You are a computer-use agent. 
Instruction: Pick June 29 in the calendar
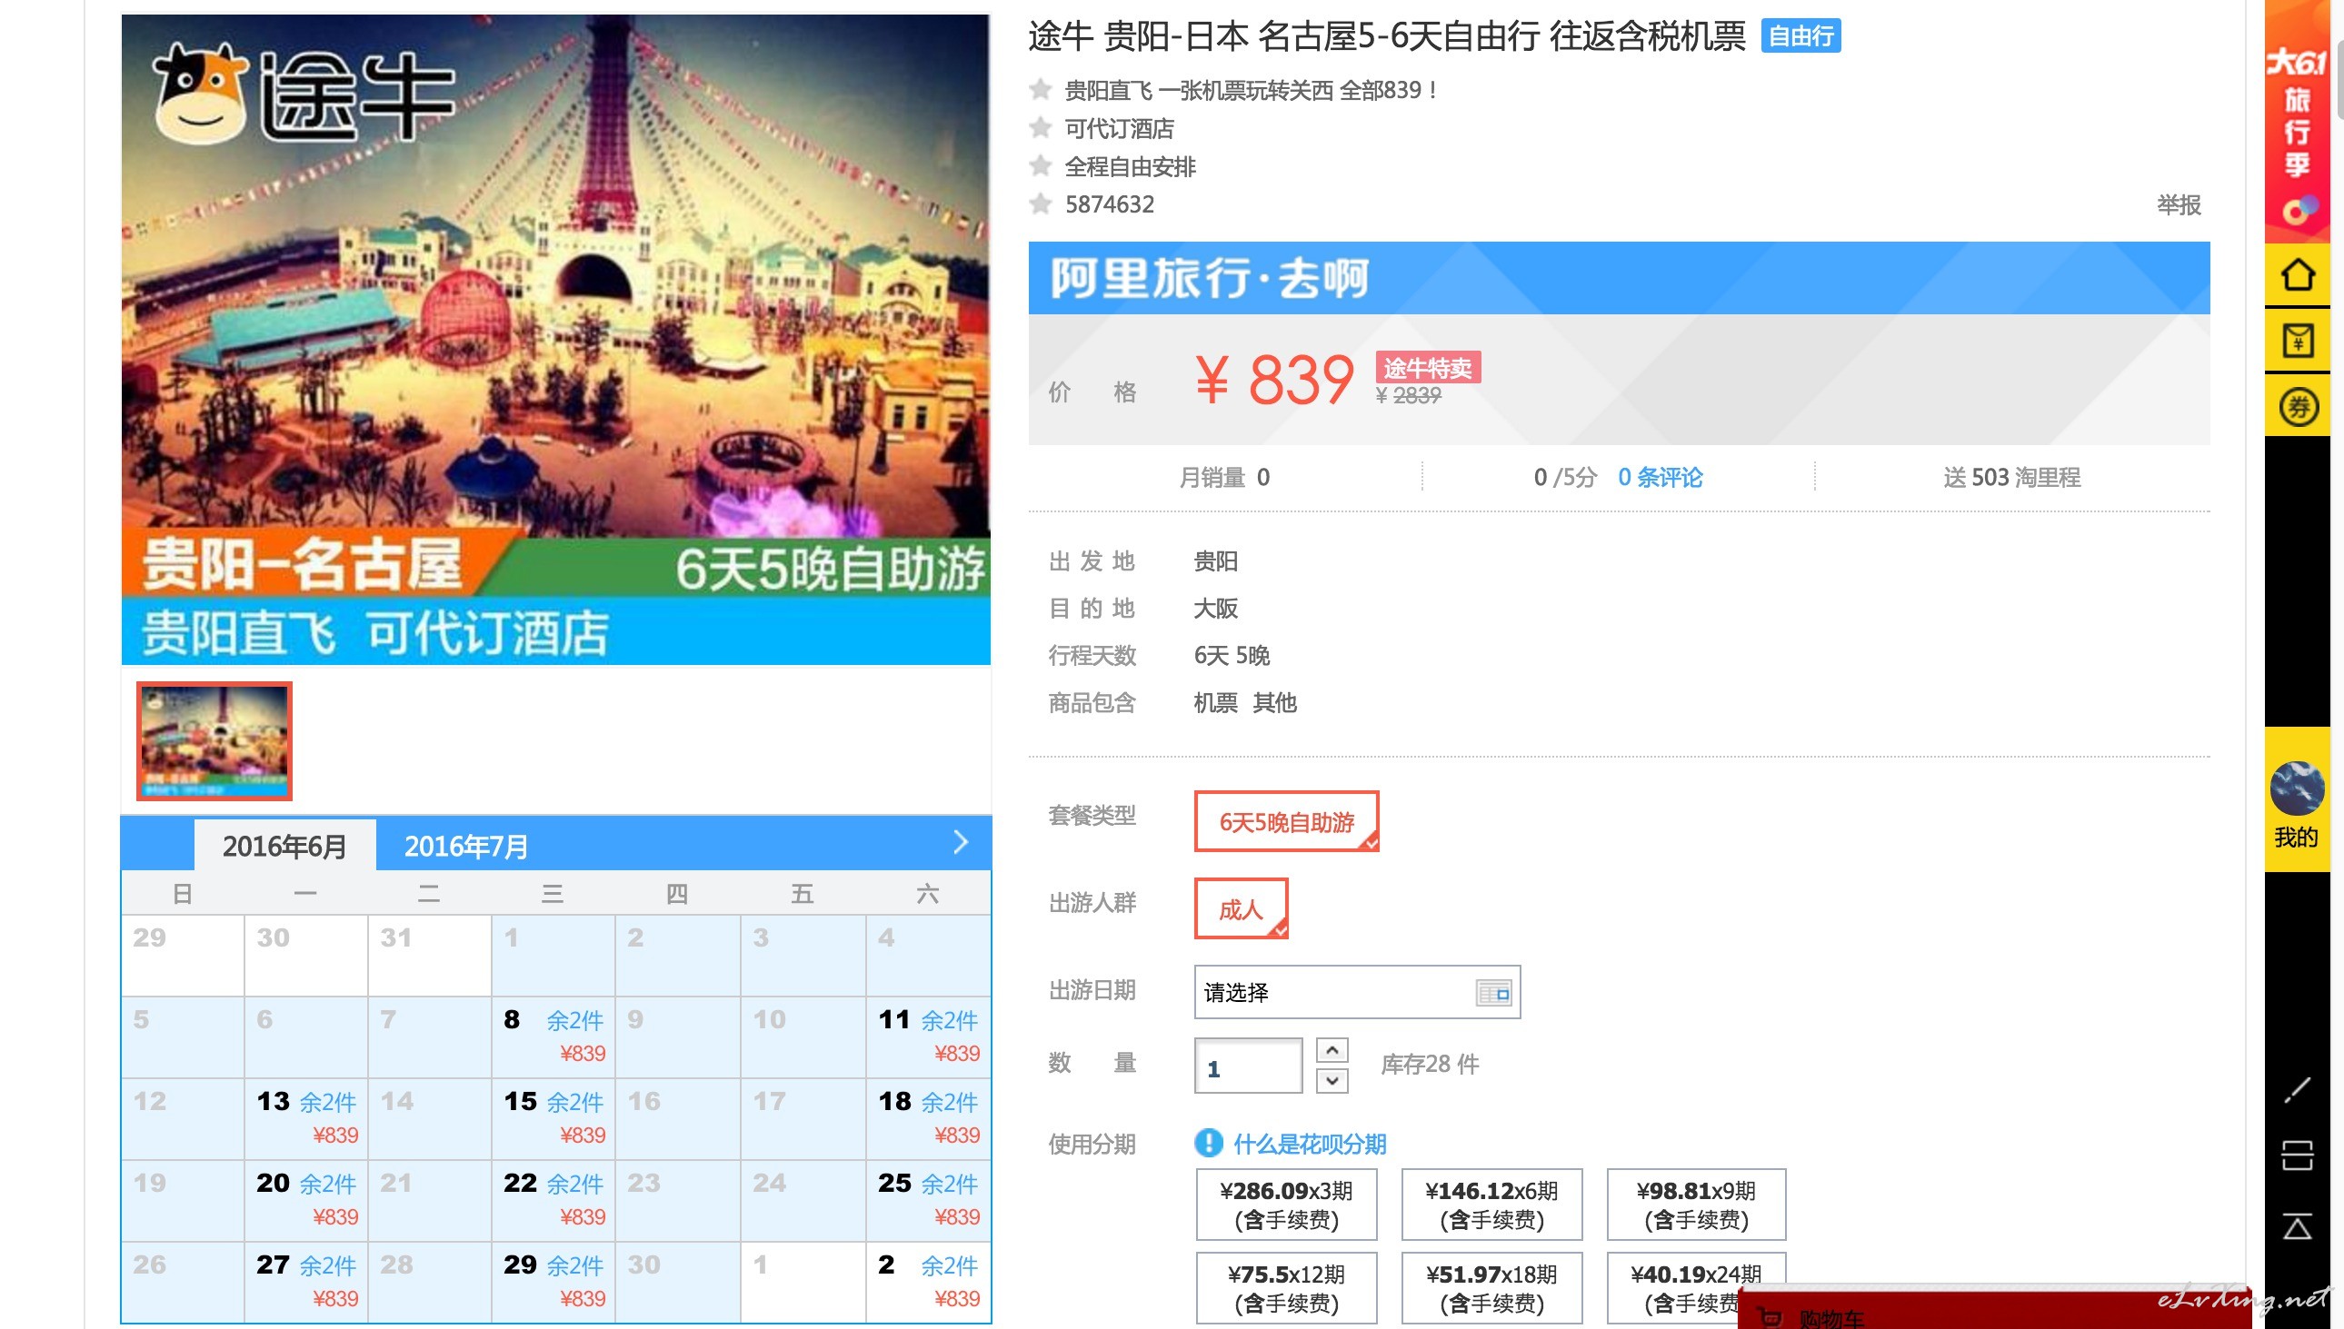554,1283
